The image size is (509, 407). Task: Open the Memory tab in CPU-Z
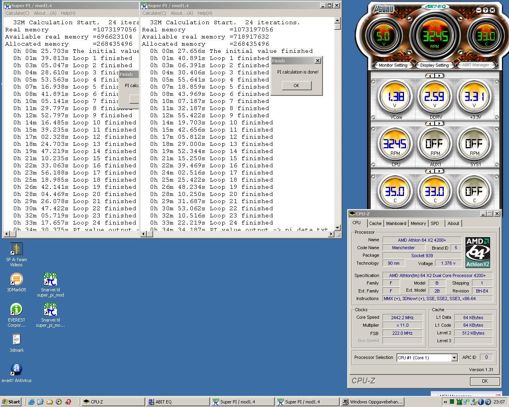pyautogui.click(x=418, y=223)
